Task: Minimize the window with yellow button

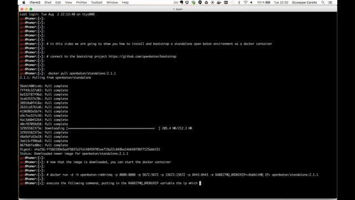Action: click(x=27, y=9)
